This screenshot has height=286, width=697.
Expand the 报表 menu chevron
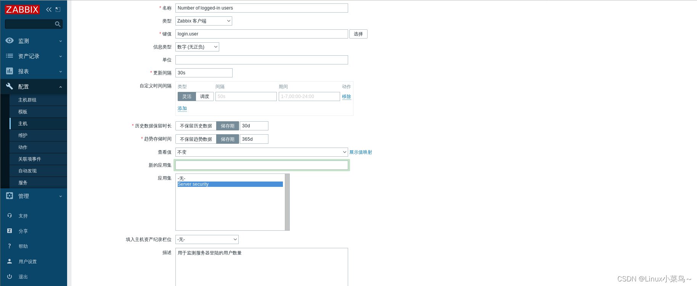[61, 72]
